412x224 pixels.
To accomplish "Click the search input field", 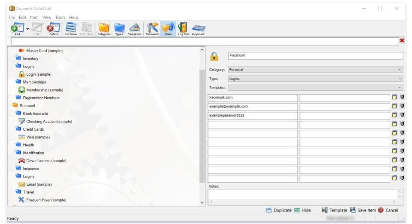I will click(205, 41).
